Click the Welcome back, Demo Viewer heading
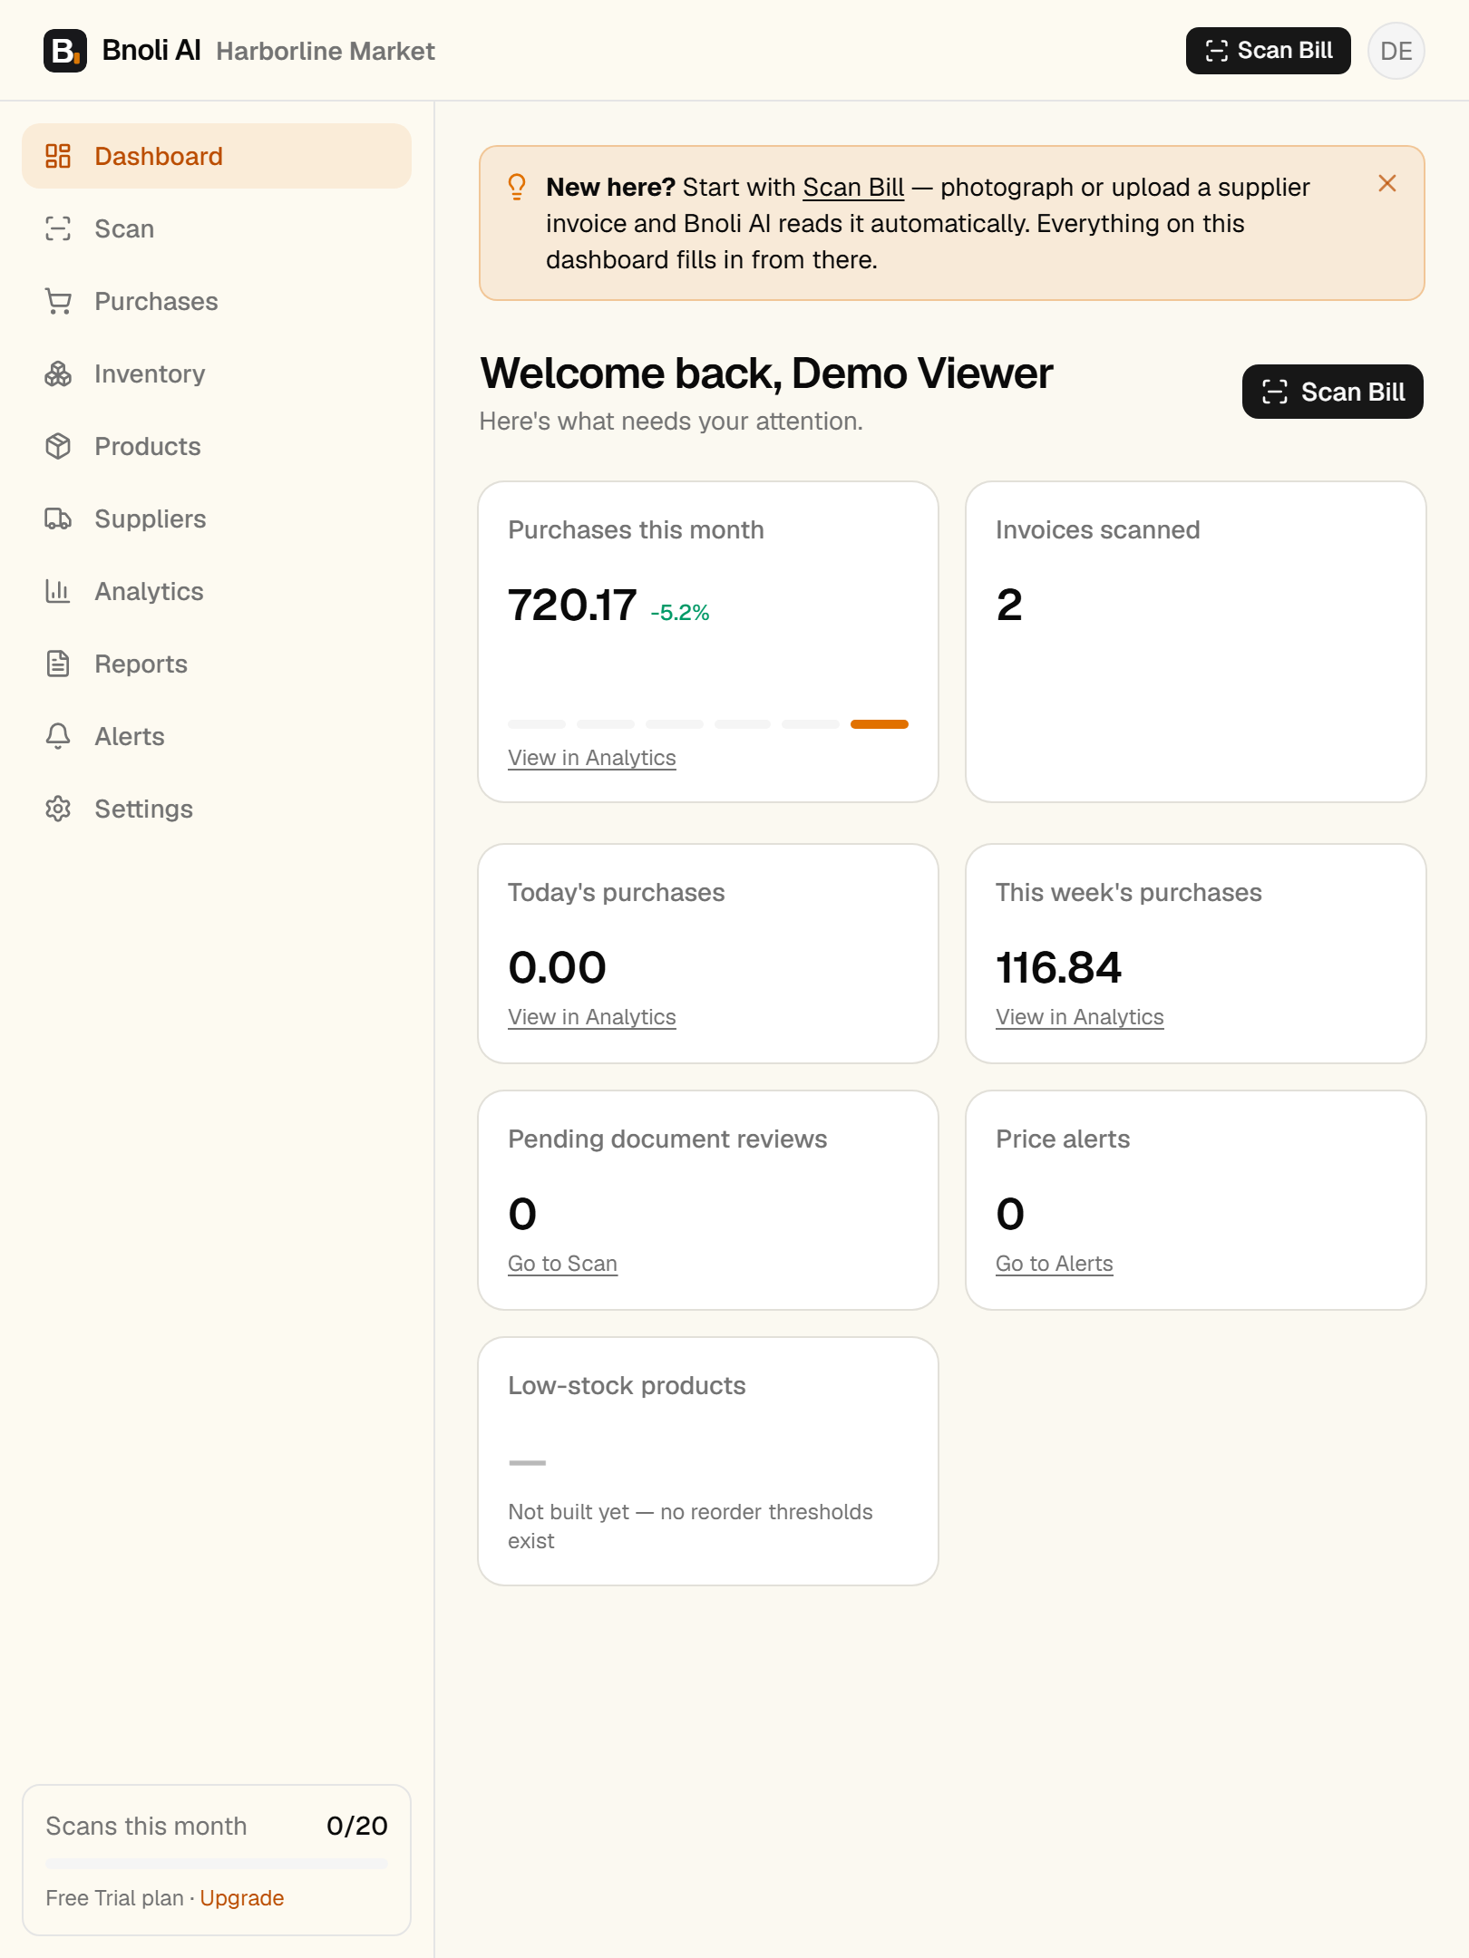This screenshot has width=1469, height=1958. (x=766, y=373)
